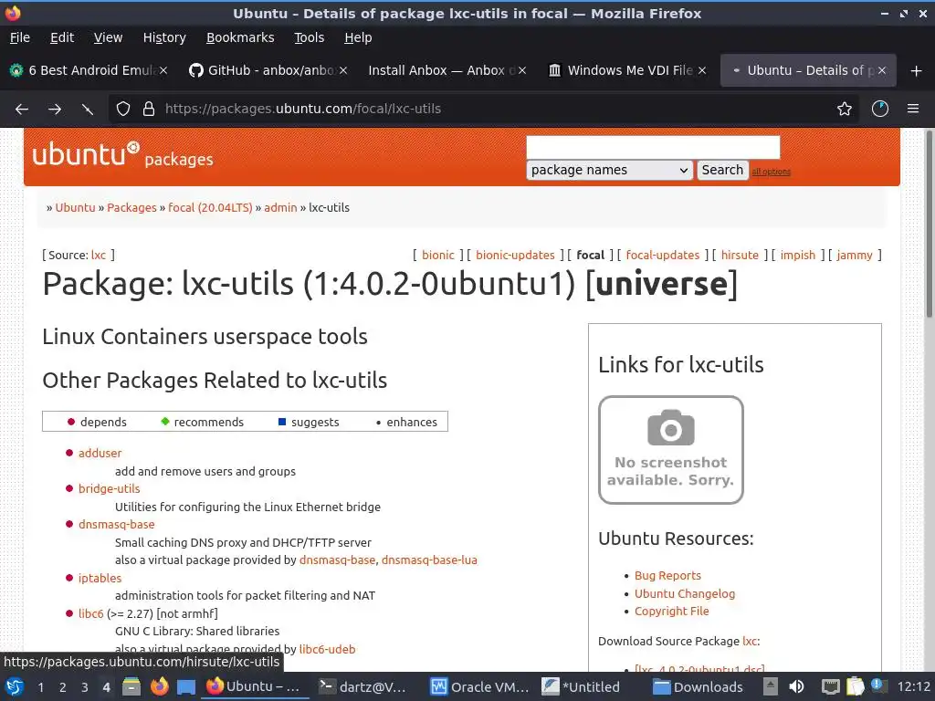The image size is (935, 701).
Task: Switch to virtual desktop 1
Action: coord(40,687)
